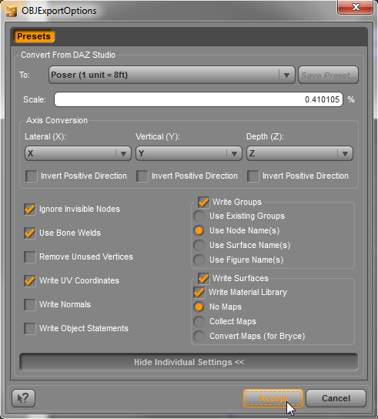Viewport: 378px width, 419px height.
Task: Select Use Figure Name(s) radio option
Action: point(199,260)
